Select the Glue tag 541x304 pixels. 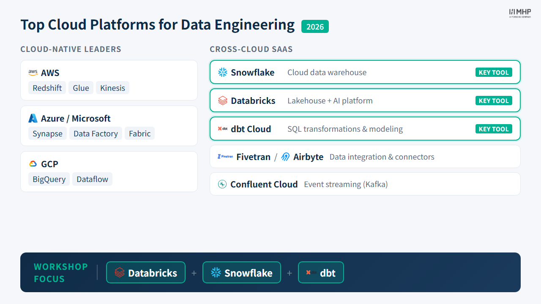coord(81,88)
